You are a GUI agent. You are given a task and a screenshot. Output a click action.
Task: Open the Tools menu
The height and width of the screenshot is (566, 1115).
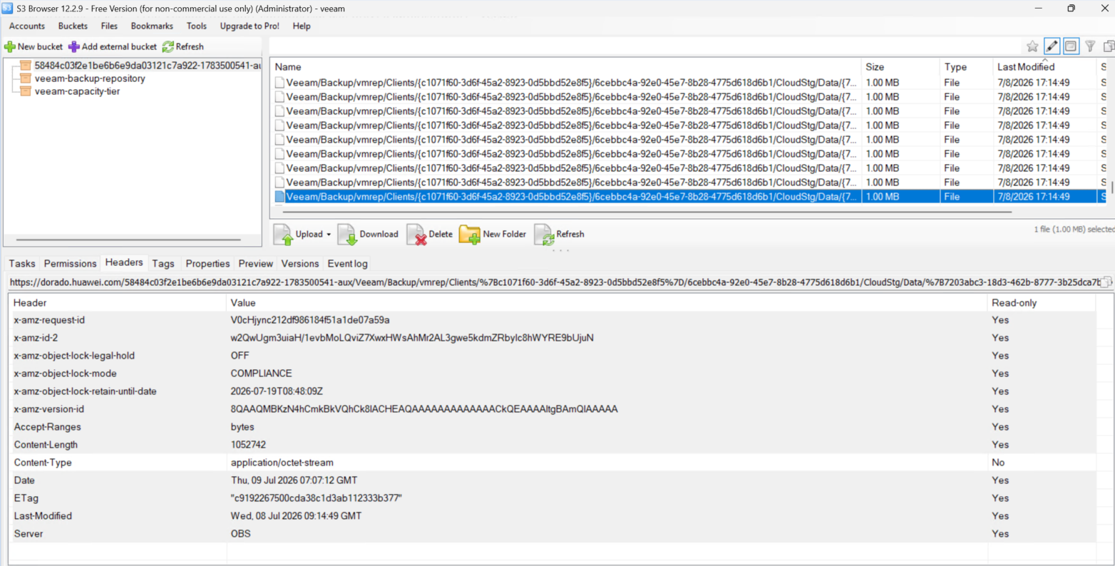pyautogui.click(x=197, y=26)
